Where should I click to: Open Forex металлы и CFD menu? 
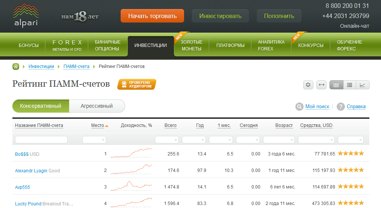67,45
